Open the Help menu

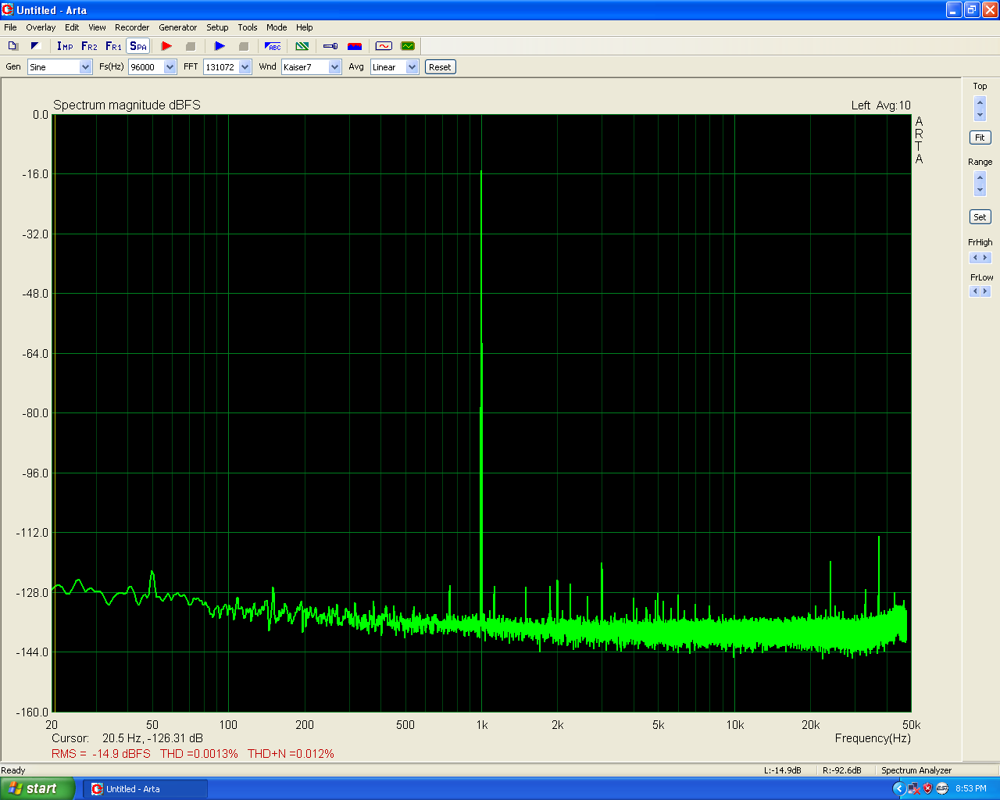(x=305, y=27)
